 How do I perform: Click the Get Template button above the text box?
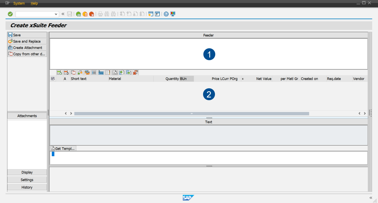pos(63,148)
